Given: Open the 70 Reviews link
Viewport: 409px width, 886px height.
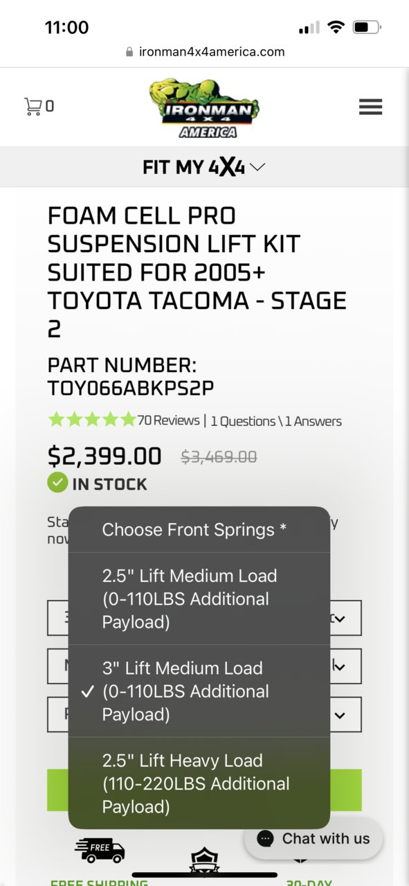Looking at the screenshot, I should (168, 420).
